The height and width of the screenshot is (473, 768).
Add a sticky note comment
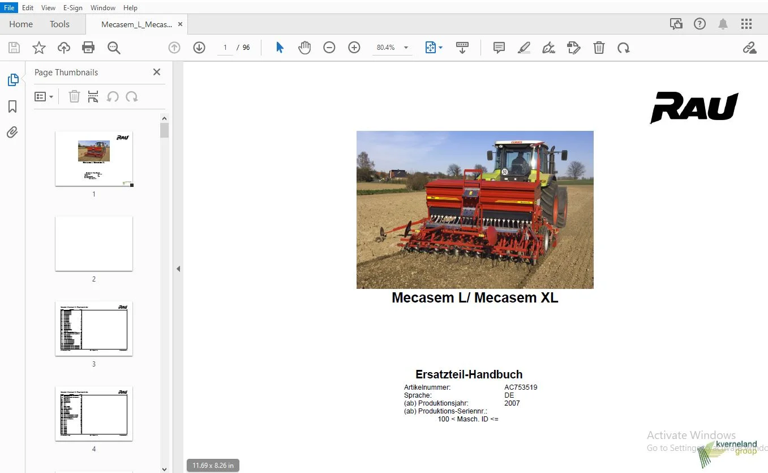pos(499,48)
